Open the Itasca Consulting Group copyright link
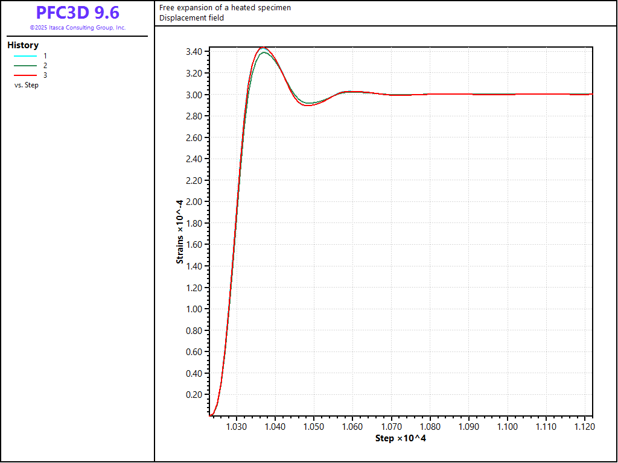Image resolution: width=618 pixels, height=463 pixels. point(77,28)
